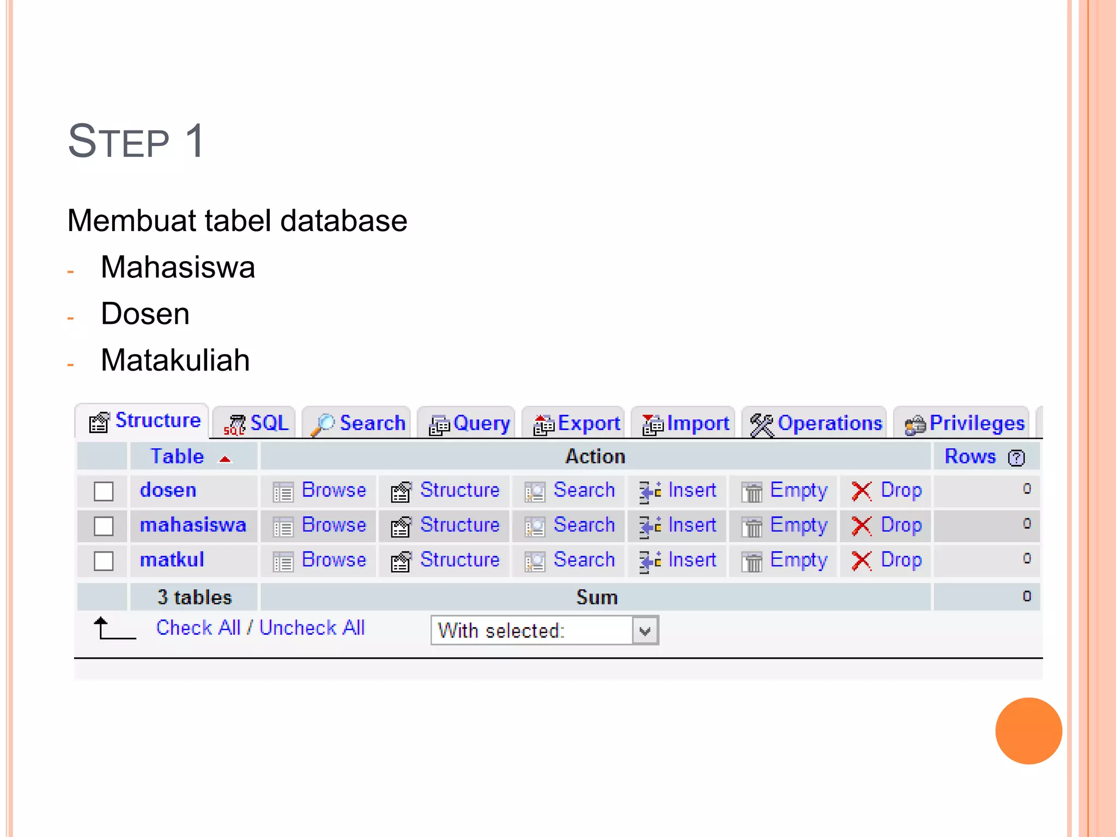Click the Insert icon in dosen row

pyautogui.click(x=650, y=492)
